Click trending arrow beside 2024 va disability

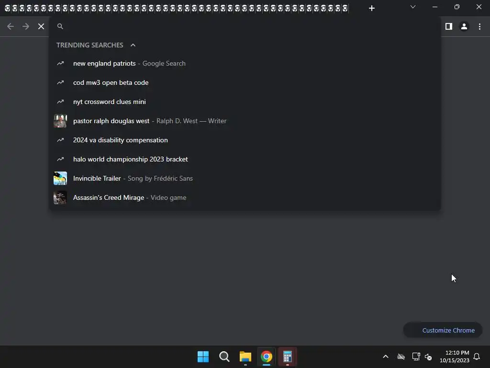click(x=60, y=140)
